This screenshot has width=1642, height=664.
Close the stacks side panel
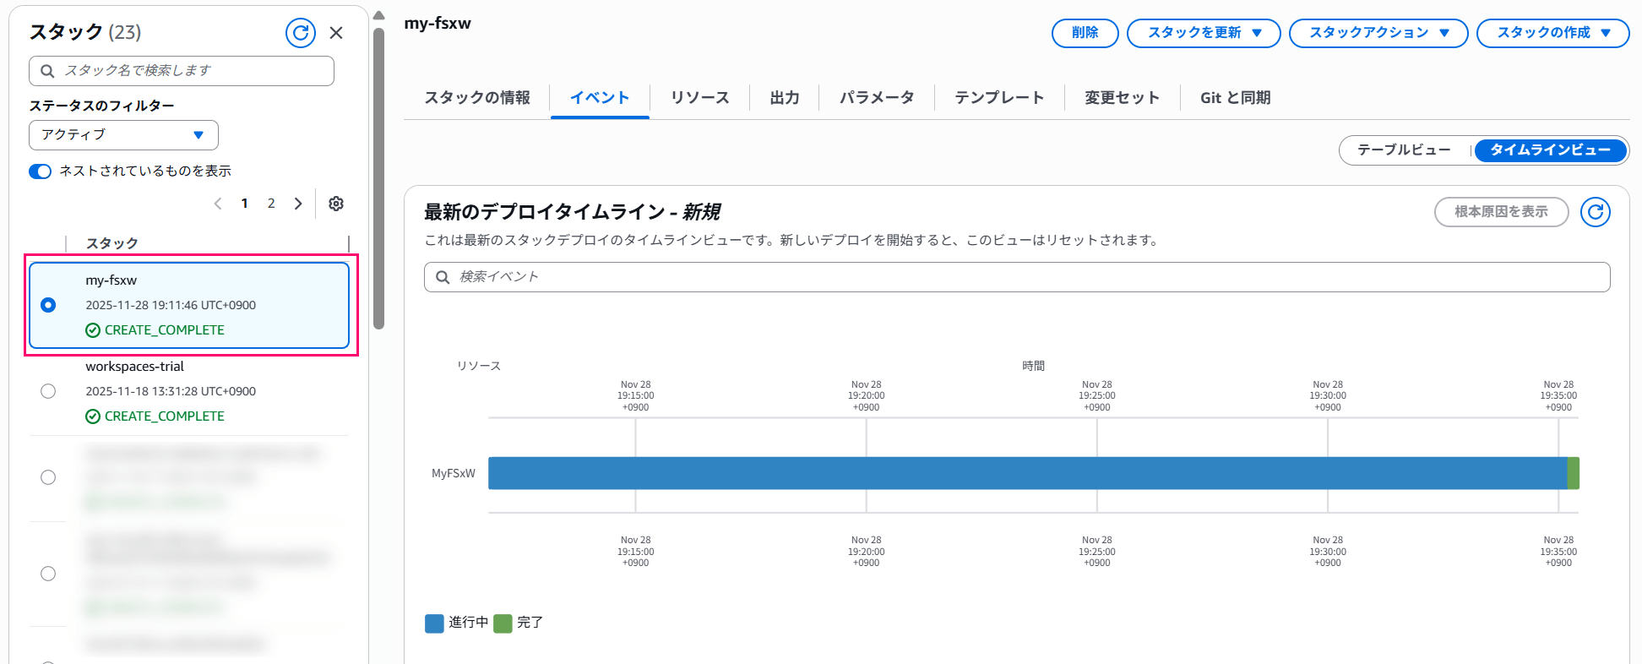point(336,33)
